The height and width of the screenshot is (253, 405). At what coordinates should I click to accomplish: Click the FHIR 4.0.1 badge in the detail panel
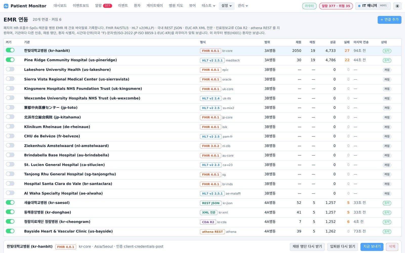[66, 247]
